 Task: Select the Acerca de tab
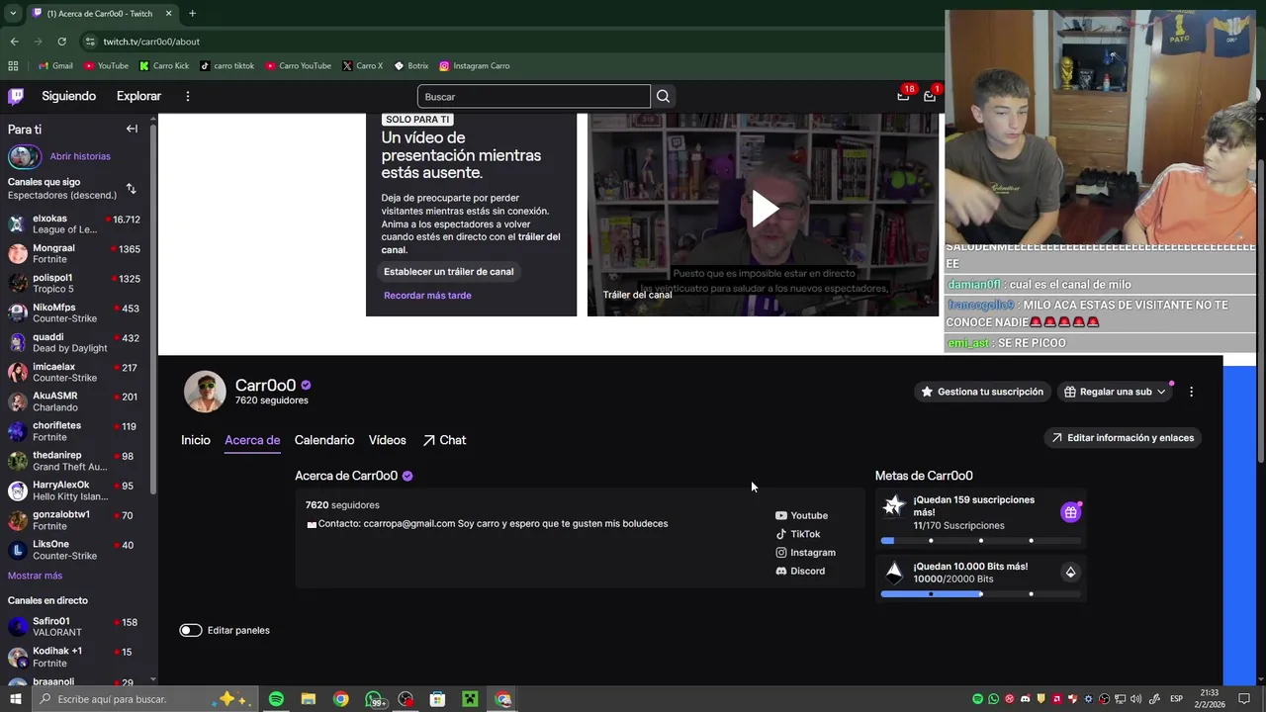[252, 440]
